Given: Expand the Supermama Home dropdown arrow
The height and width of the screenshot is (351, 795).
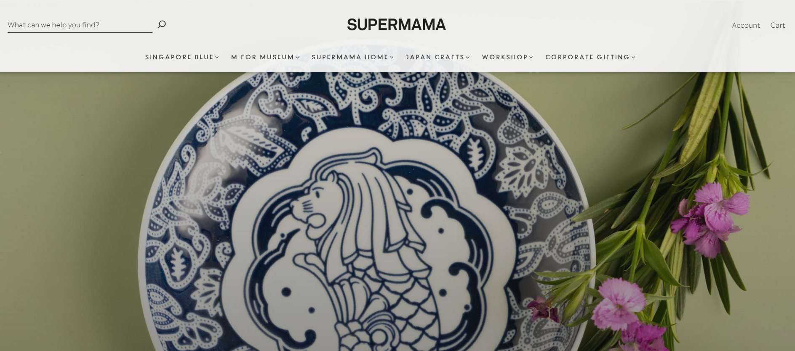Looking at the screenshot, I should click(392, 58).
